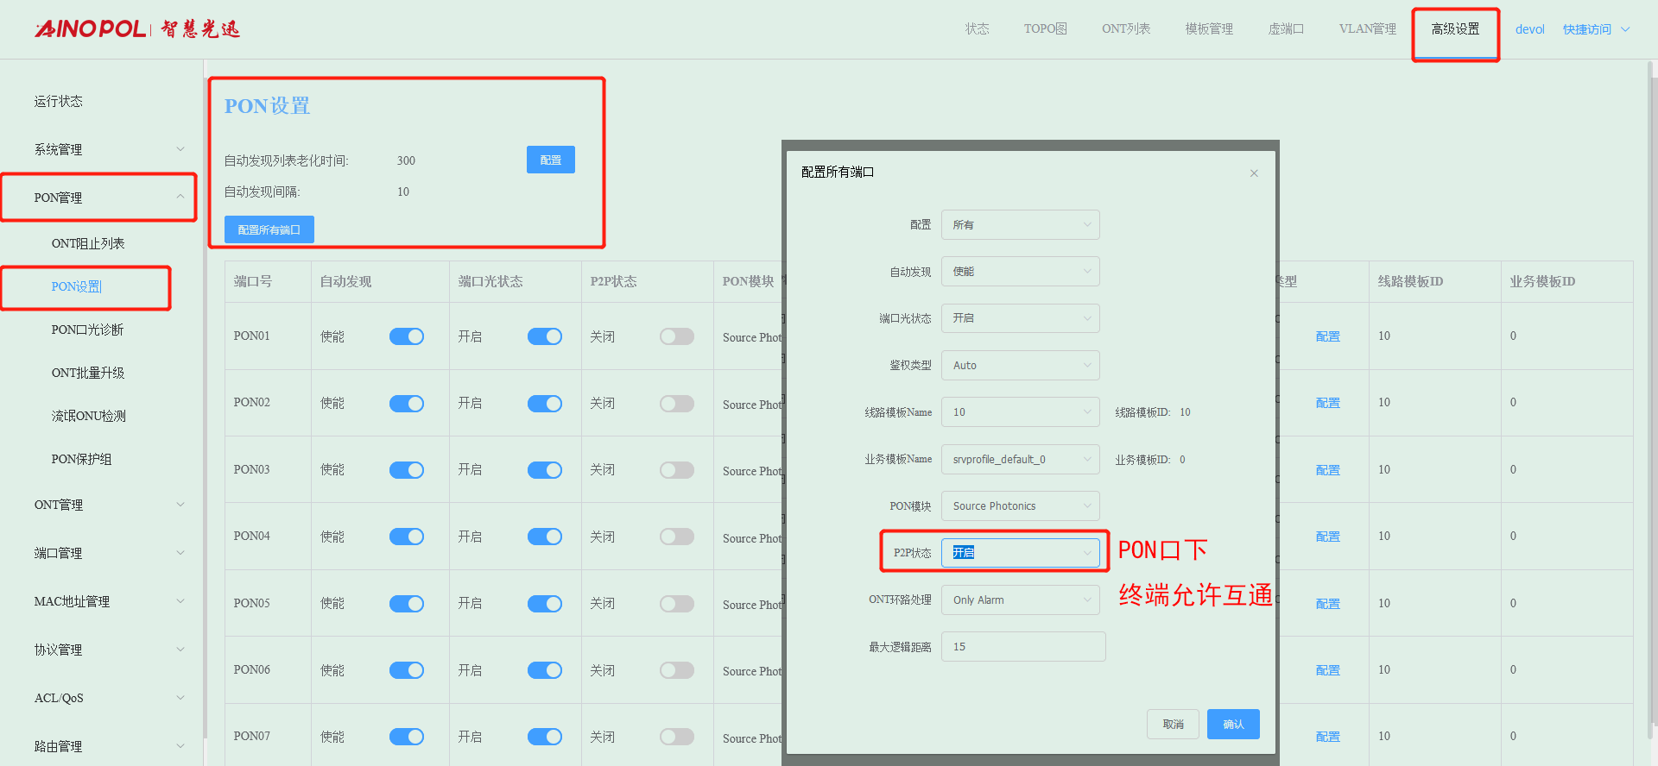Expand the ONT管理 sidebar section
The width and height of the screenshot is (1658, 766).
click(x=180, y=505)
